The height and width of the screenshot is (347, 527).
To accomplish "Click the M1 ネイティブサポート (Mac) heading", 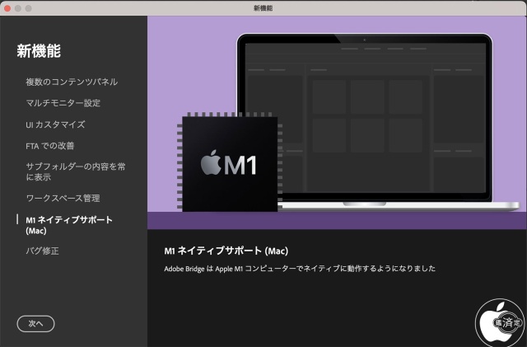I will tap(226, 251).
